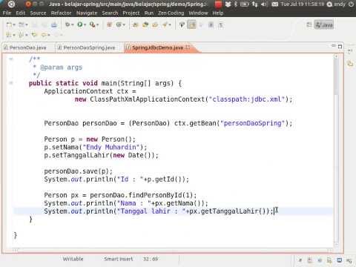The width and height of the screenshot is (356, 267).
Task: Click the Back navigation arrow icon
Action: (x=44, y=35)
